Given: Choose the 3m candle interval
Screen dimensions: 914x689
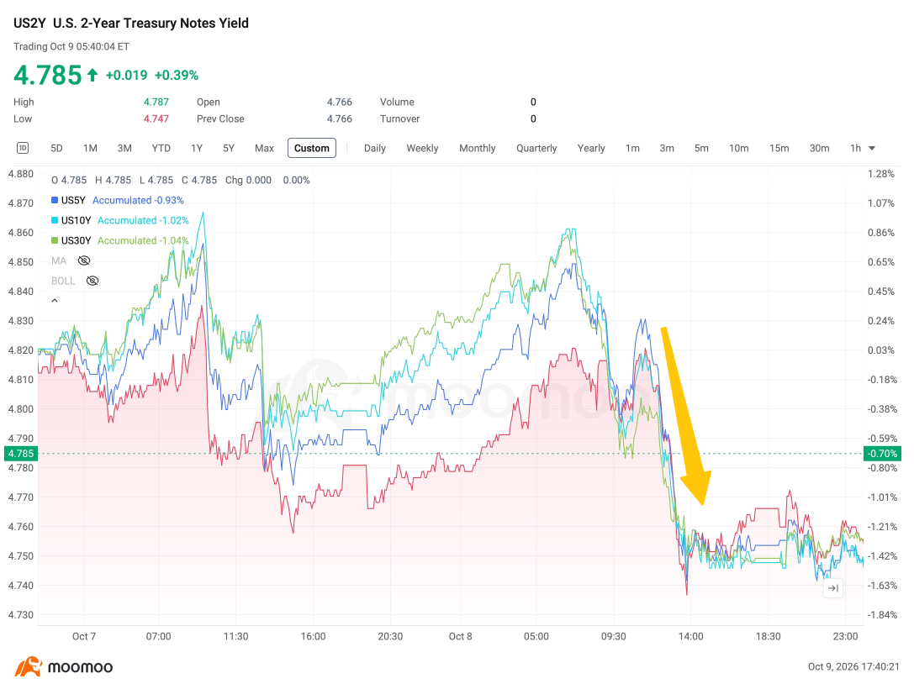Looking at the screenshot, I should [667, 148].
